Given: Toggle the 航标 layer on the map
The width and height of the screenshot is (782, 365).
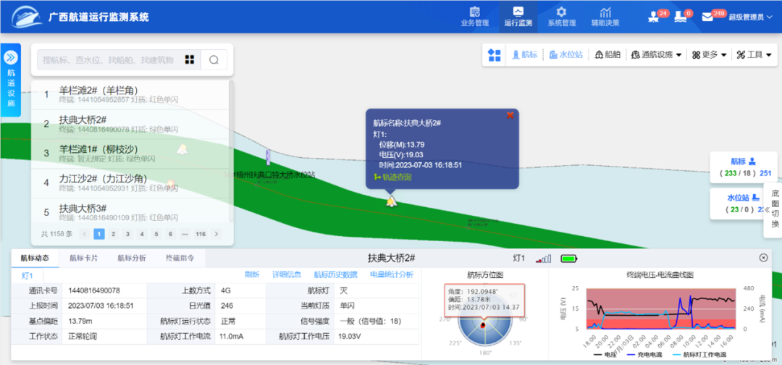Looking at the screenshot, I should (x=525, y=55).
